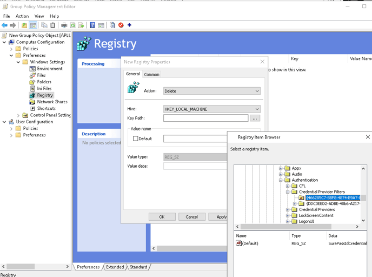Open the Action dropdown showing Delete

point(211,91)
